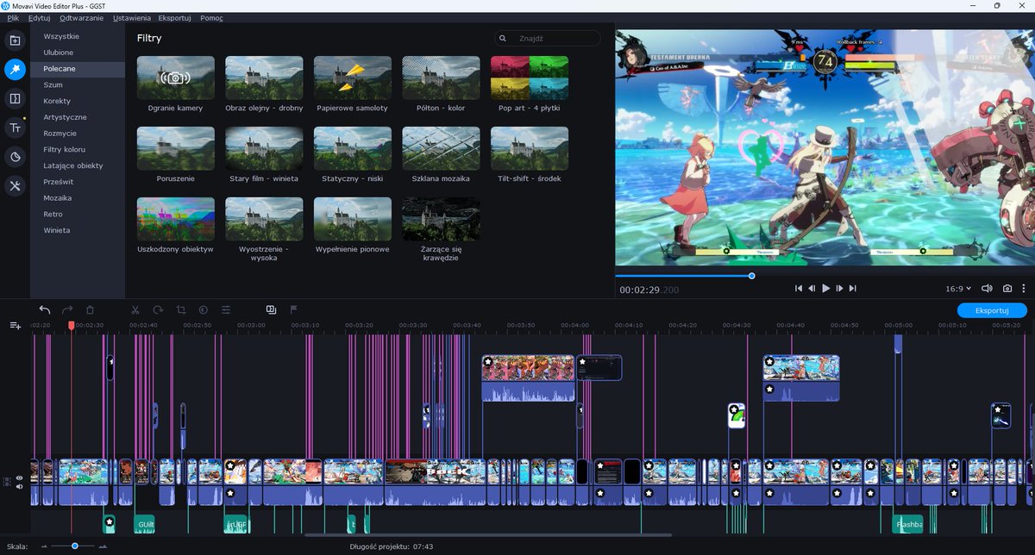Click the Add track icon
The height and width of the screenshot is (555, 1035).
click(15, 325)
